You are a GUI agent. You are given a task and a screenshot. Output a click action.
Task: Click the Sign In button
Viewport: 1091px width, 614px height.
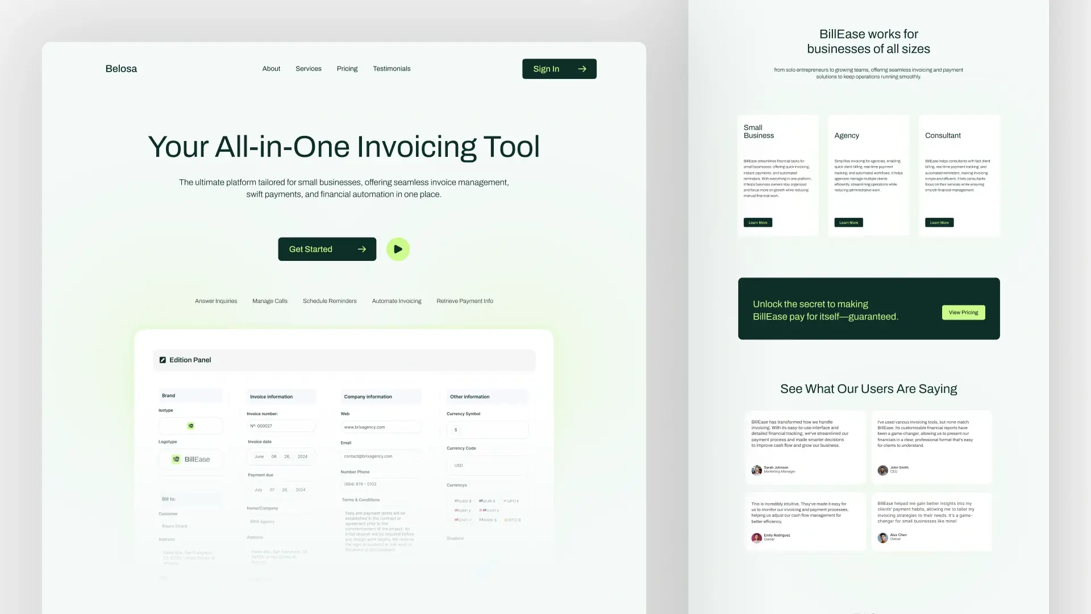point(559,69)
